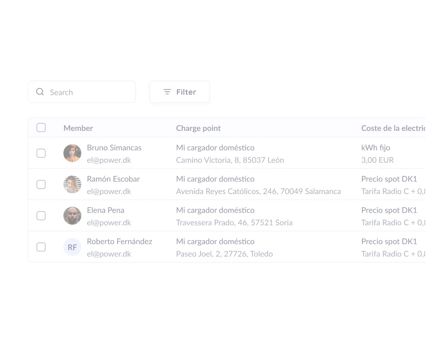Sort by the Member column header
Viewport: 437px width, 339px height.
pyautogui.click(x=78, y=128)
